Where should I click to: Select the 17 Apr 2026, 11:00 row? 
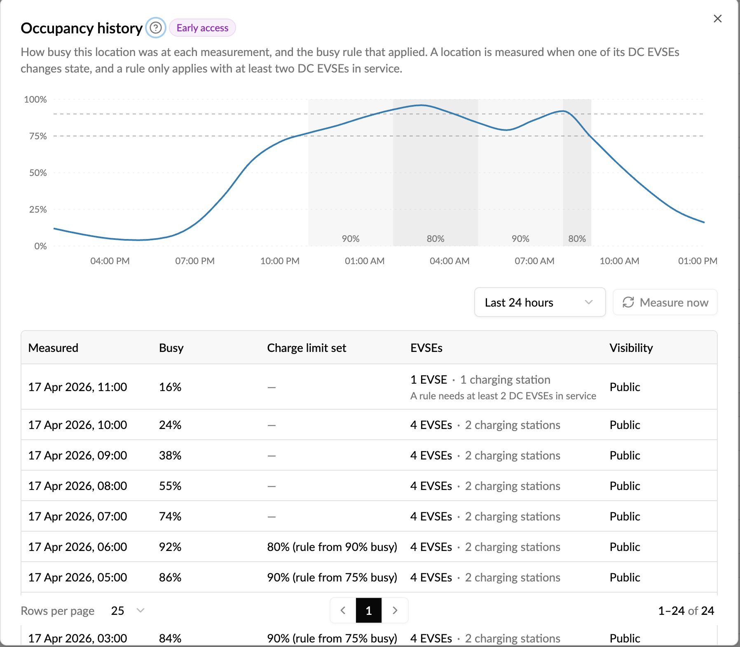[369, 387]
